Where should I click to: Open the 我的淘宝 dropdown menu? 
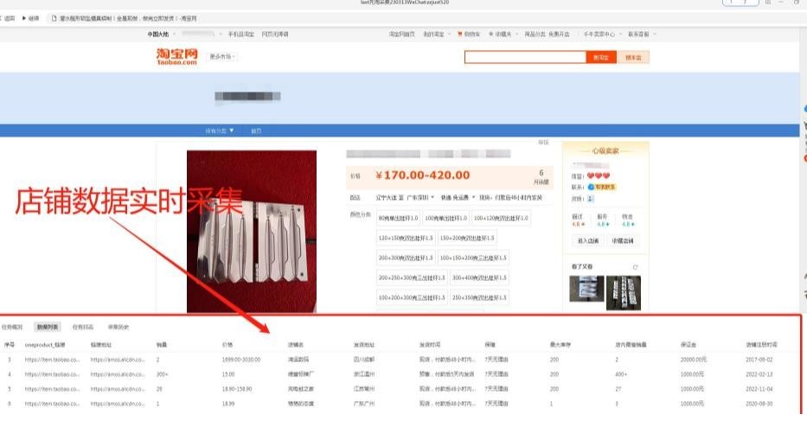437,34
